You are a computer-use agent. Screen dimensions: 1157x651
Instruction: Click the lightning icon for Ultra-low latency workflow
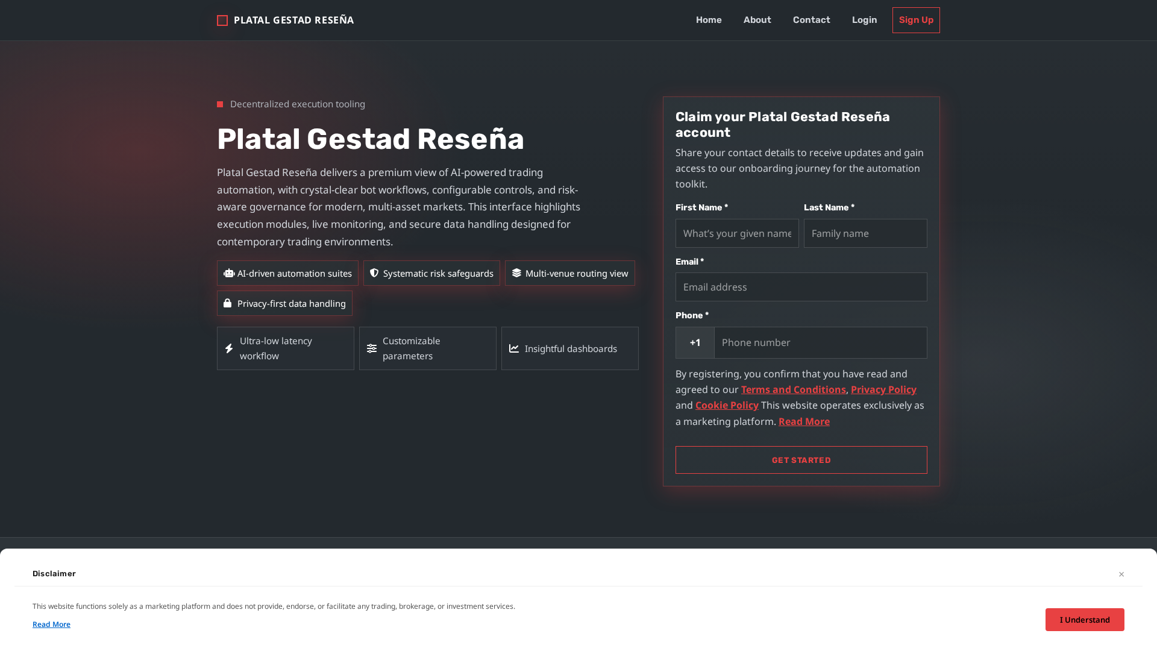(229, 348)
